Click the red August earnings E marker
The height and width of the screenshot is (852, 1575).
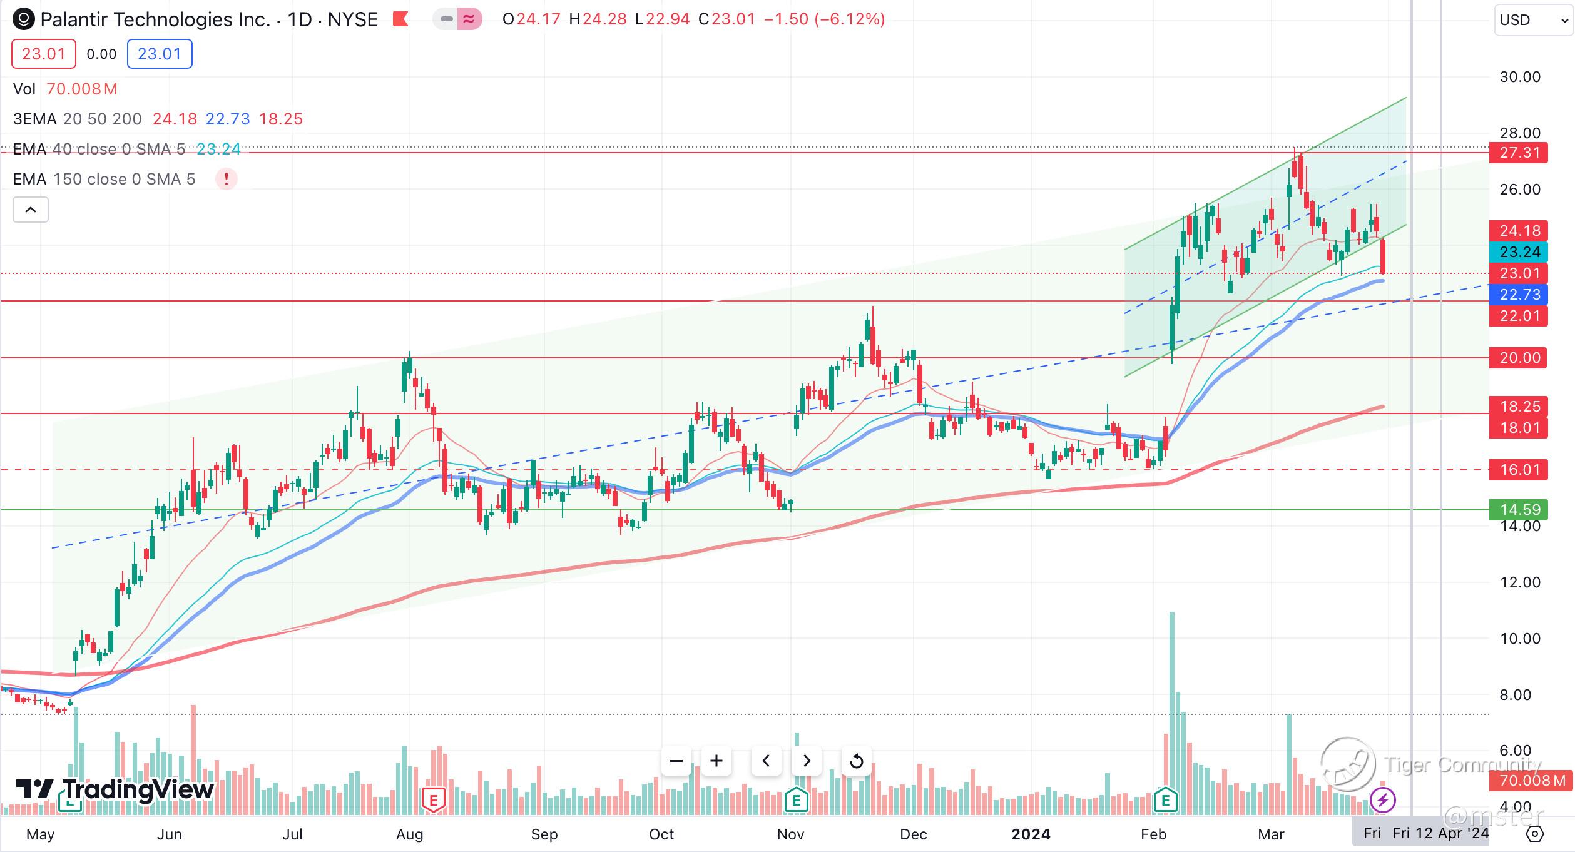(433, 800)
